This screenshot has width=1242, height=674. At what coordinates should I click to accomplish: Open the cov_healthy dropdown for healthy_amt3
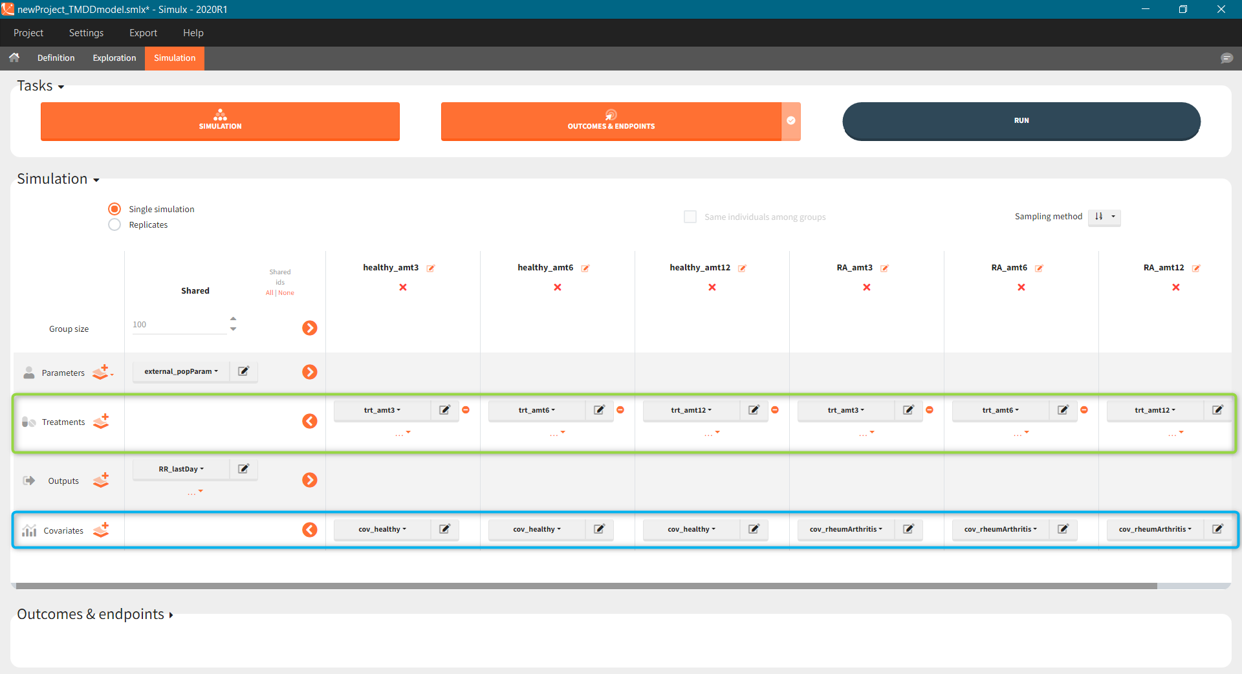click(382, 529)
